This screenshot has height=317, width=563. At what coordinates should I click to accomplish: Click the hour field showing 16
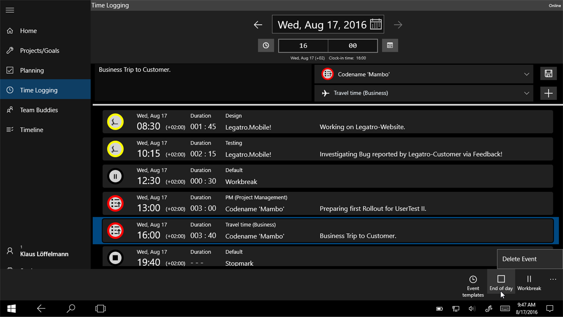point(303,46)
